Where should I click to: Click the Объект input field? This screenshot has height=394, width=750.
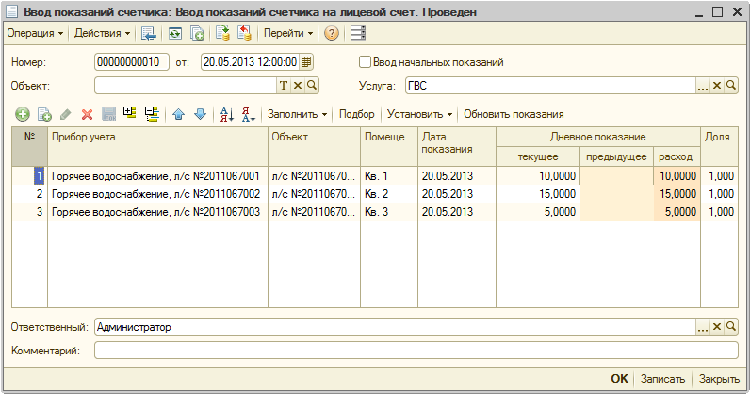pyautogui.click(x=186, y=86)
